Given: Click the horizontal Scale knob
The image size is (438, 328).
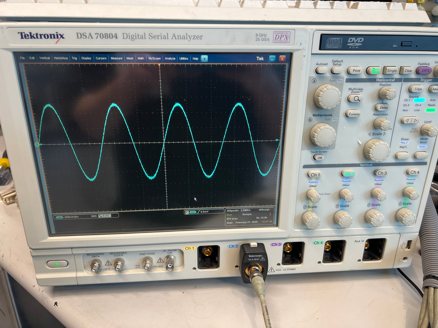Looking at the screenshot, I should tap(377, 150).
